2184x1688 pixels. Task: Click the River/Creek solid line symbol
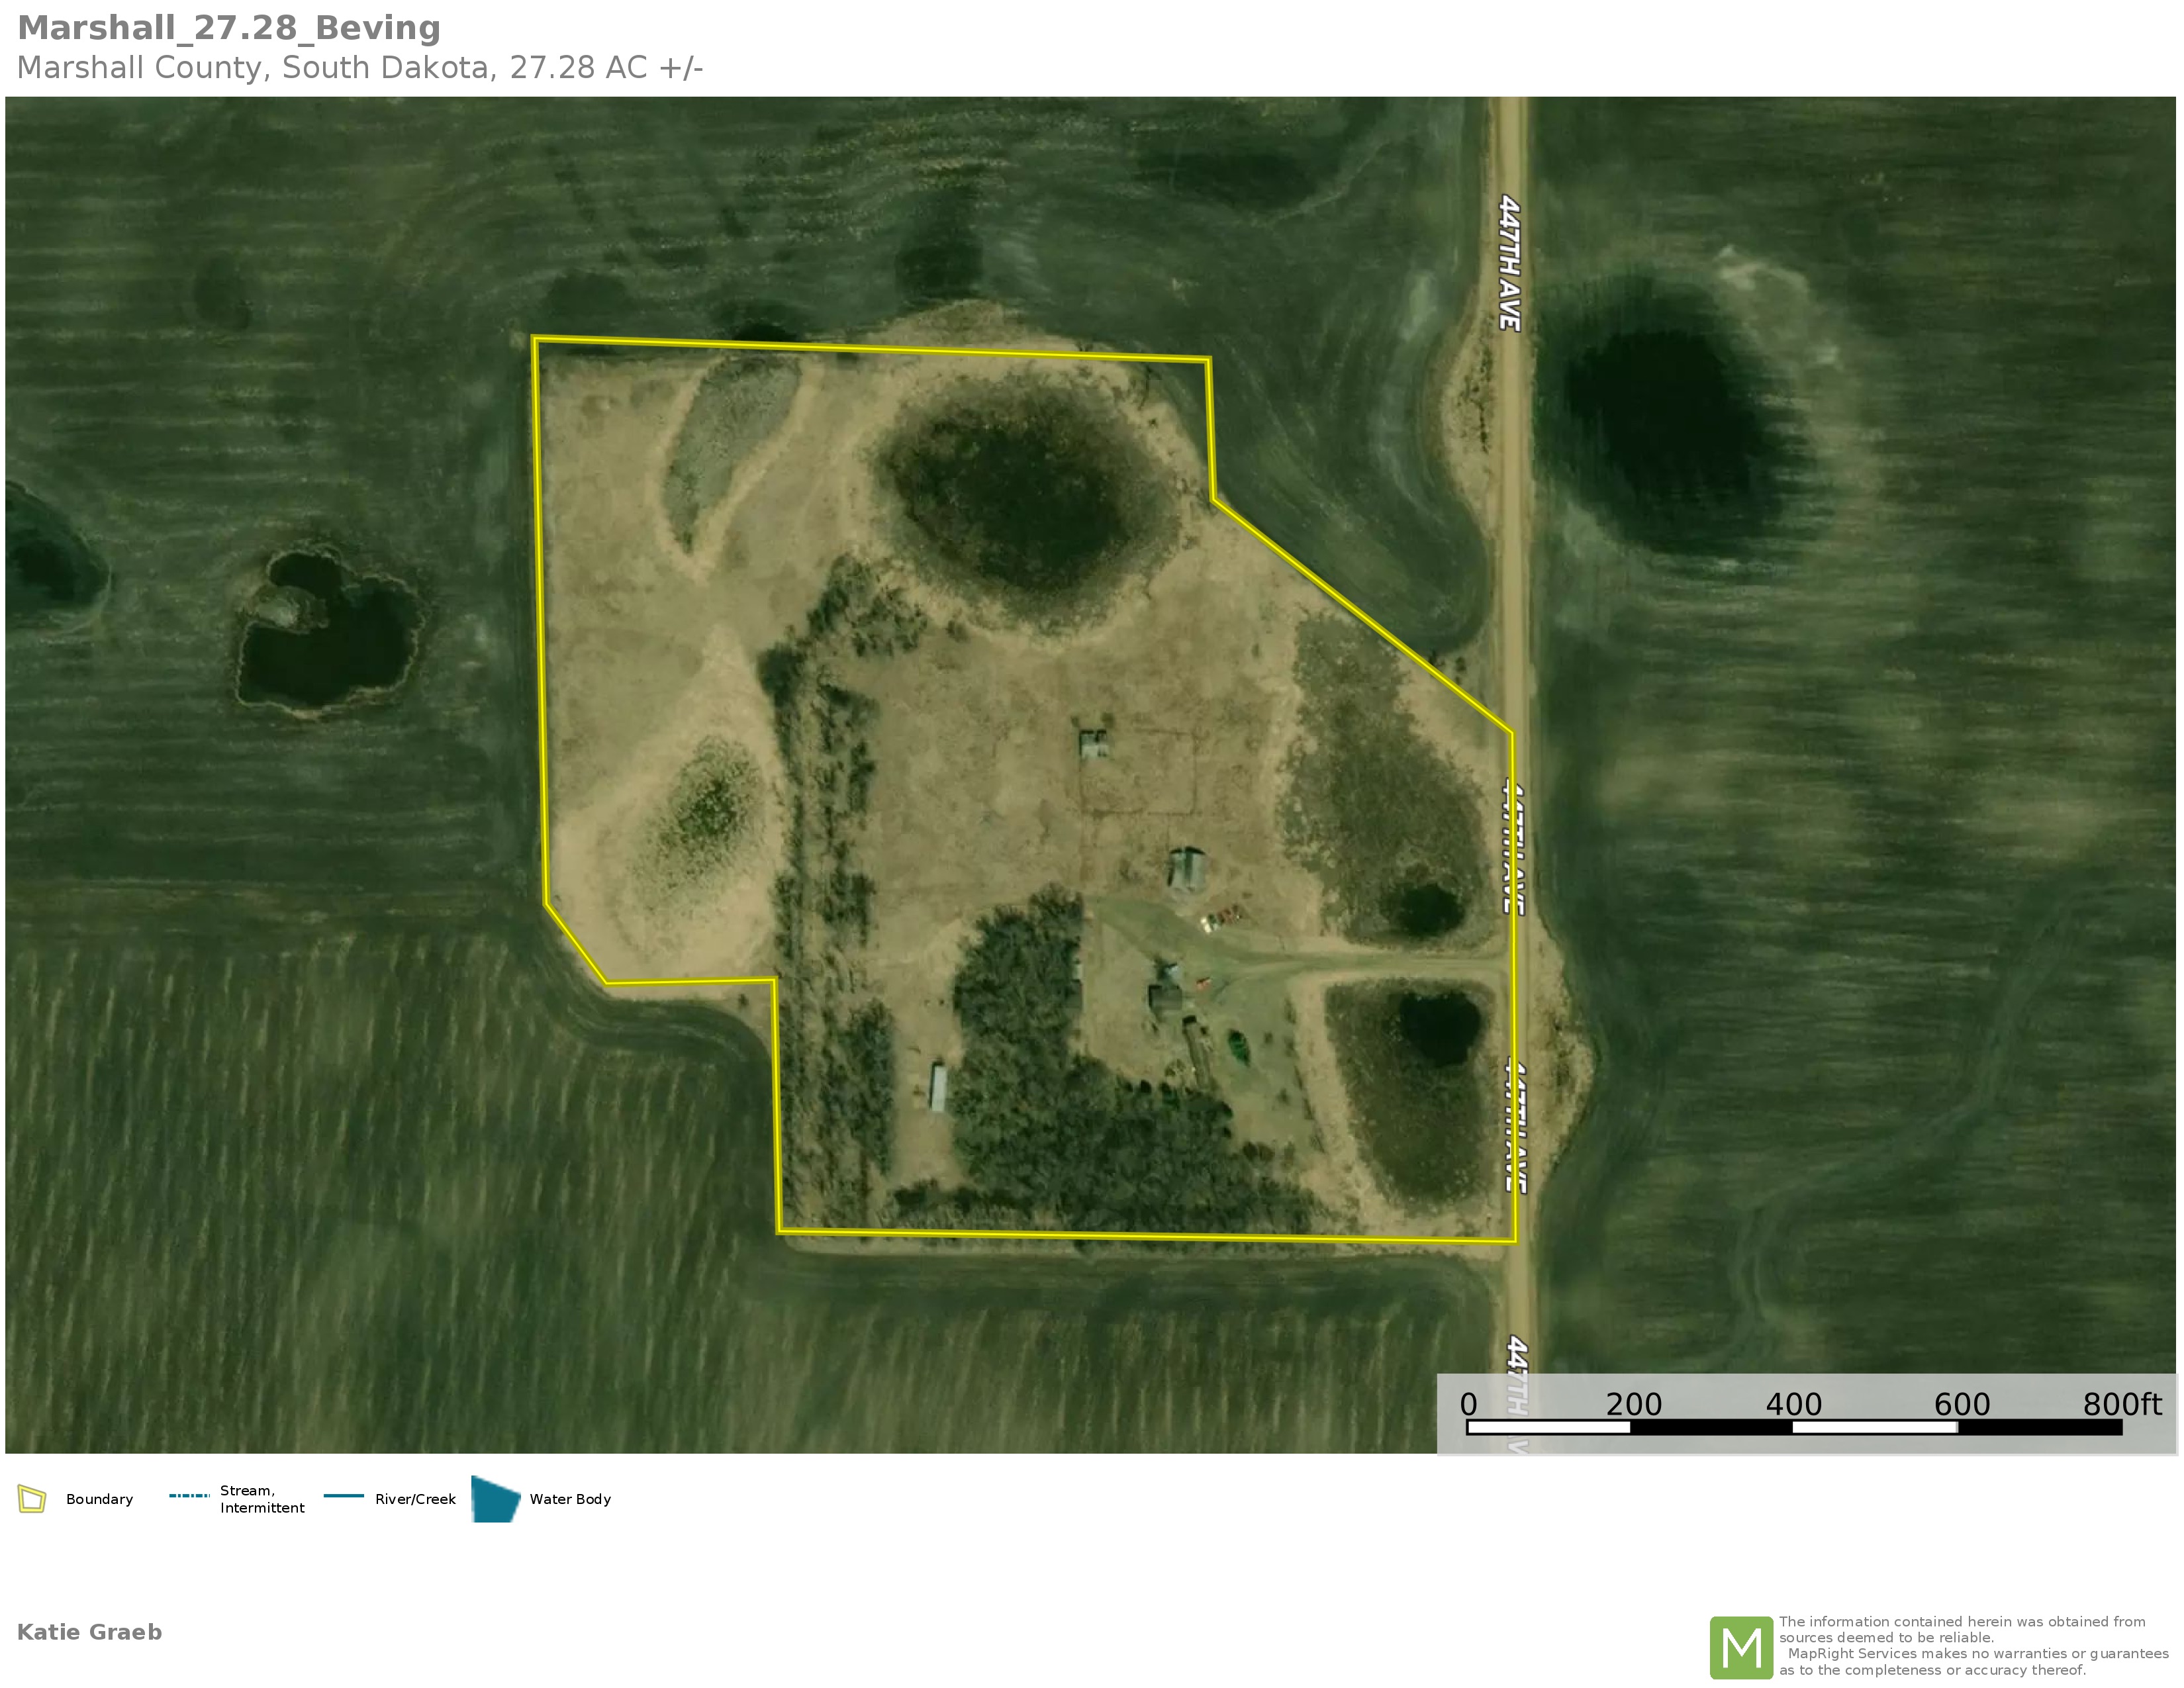(343, 1496)
